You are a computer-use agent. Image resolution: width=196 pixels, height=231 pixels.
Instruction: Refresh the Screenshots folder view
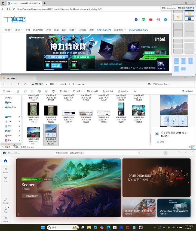point(25,84)
